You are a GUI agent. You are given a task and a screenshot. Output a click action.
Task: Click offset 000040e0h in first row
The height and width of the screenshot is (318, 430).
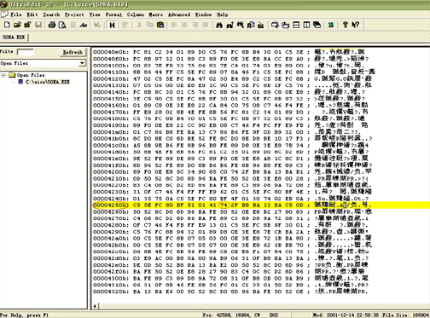point(111,52)
